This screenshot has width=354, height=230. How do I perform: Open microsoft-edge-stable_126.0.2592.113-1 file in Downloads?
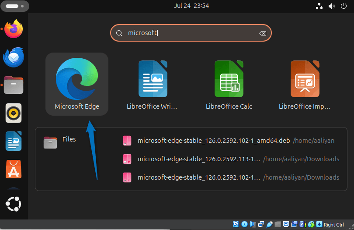(232, 159)
